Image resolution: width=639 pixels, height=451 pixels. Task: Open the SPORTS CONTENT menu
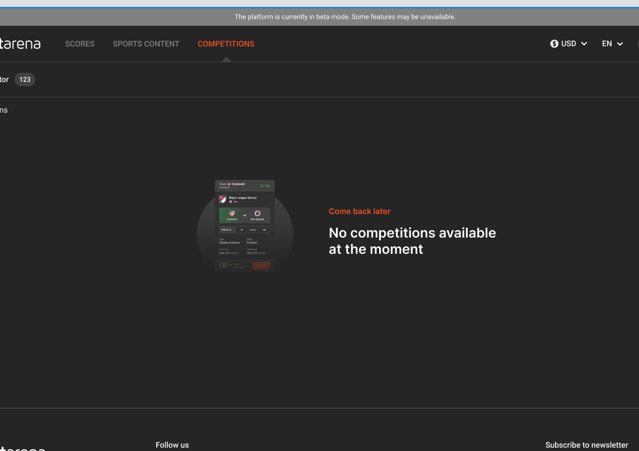(146, 44)
